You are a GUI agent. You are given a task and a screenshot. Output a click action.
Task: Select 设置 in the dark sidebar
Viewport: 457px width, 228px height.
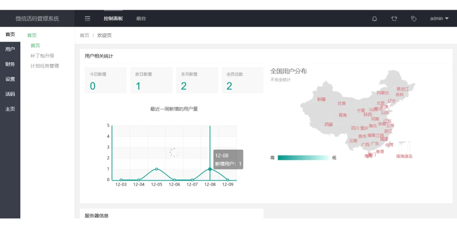tap(10, 79)
